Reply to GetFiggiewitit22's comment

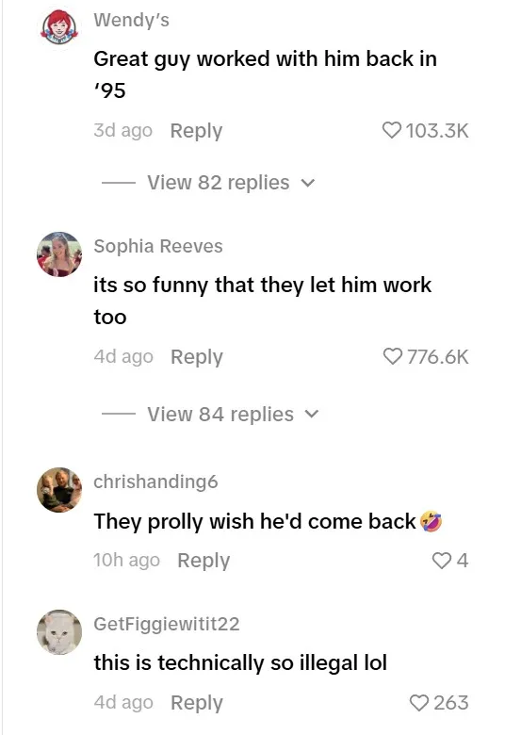click(x=197, y=703)
